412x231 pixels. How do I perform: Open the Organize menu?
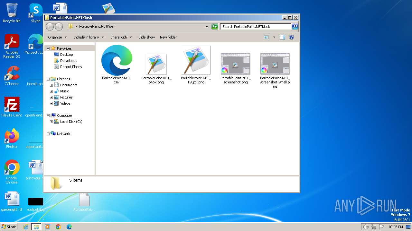pos(57,37)
